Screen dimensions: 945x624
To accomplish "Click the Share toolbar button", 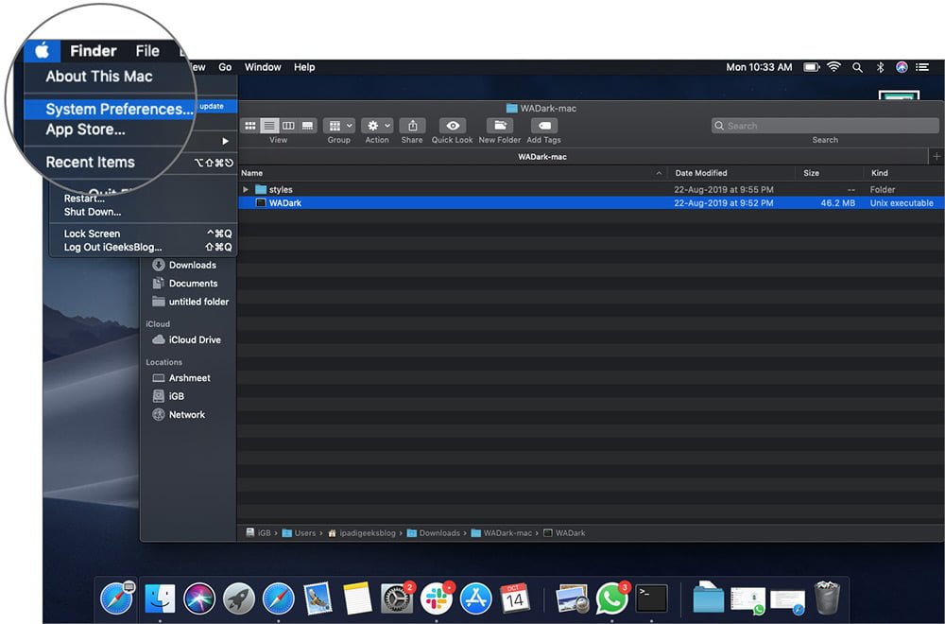I will (x=412, y=126).
